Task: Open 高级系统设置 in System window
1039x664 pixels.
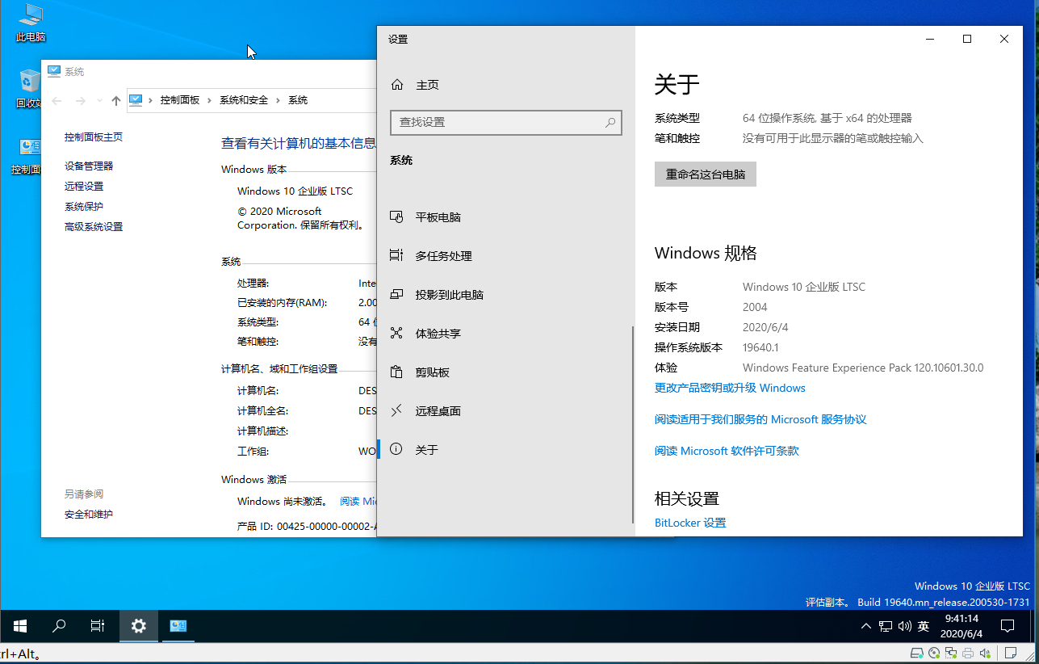Action: point(94,227)
